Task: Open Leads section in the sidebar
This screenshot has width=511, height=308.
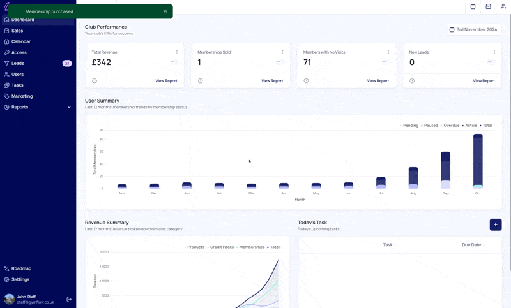Action: point(18,63)
